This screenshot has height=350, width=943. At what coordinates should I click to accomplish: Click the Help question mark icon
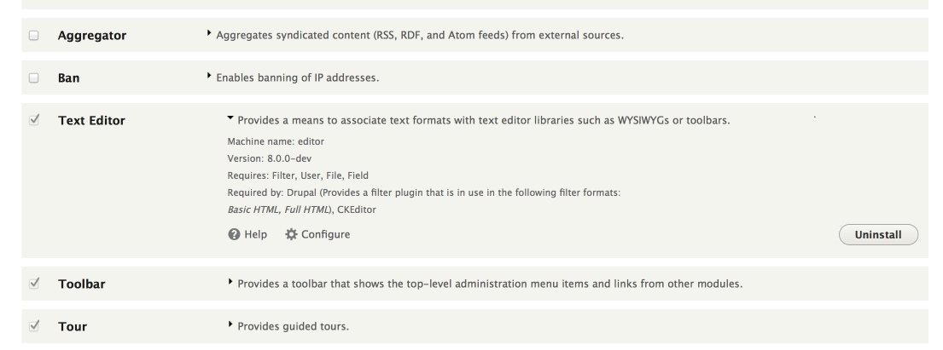(234, 234)
